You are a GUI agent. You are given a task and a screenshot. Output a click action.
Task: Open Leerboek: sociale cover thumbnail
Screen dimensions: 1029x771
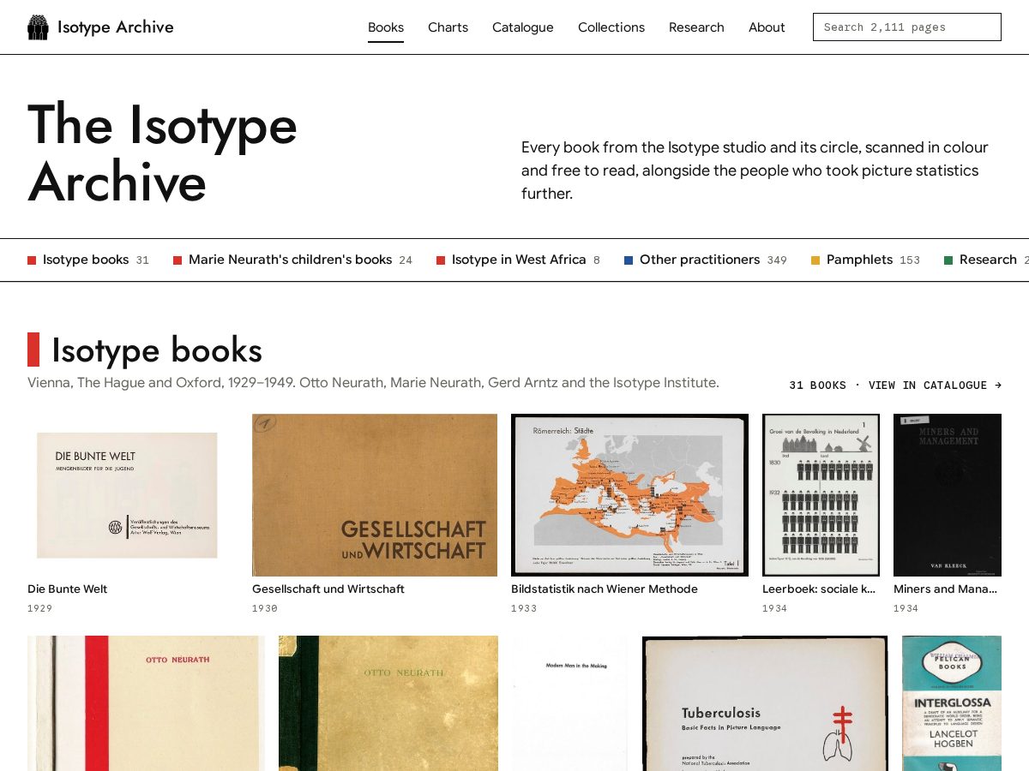[x=821, y=495]
